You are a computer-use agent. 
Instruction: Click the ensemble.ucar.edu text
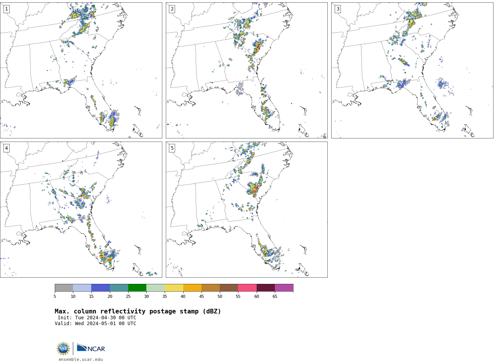tap(81, 360)
